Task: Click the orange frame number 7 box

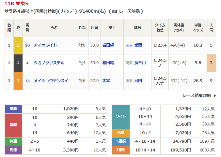Action: click(18, 80)
